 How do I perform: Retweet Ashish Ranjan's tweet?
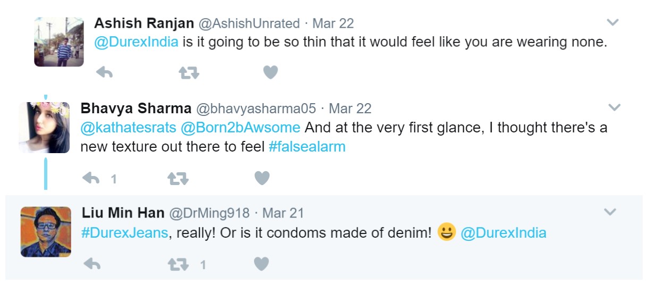tap(189, 72)
